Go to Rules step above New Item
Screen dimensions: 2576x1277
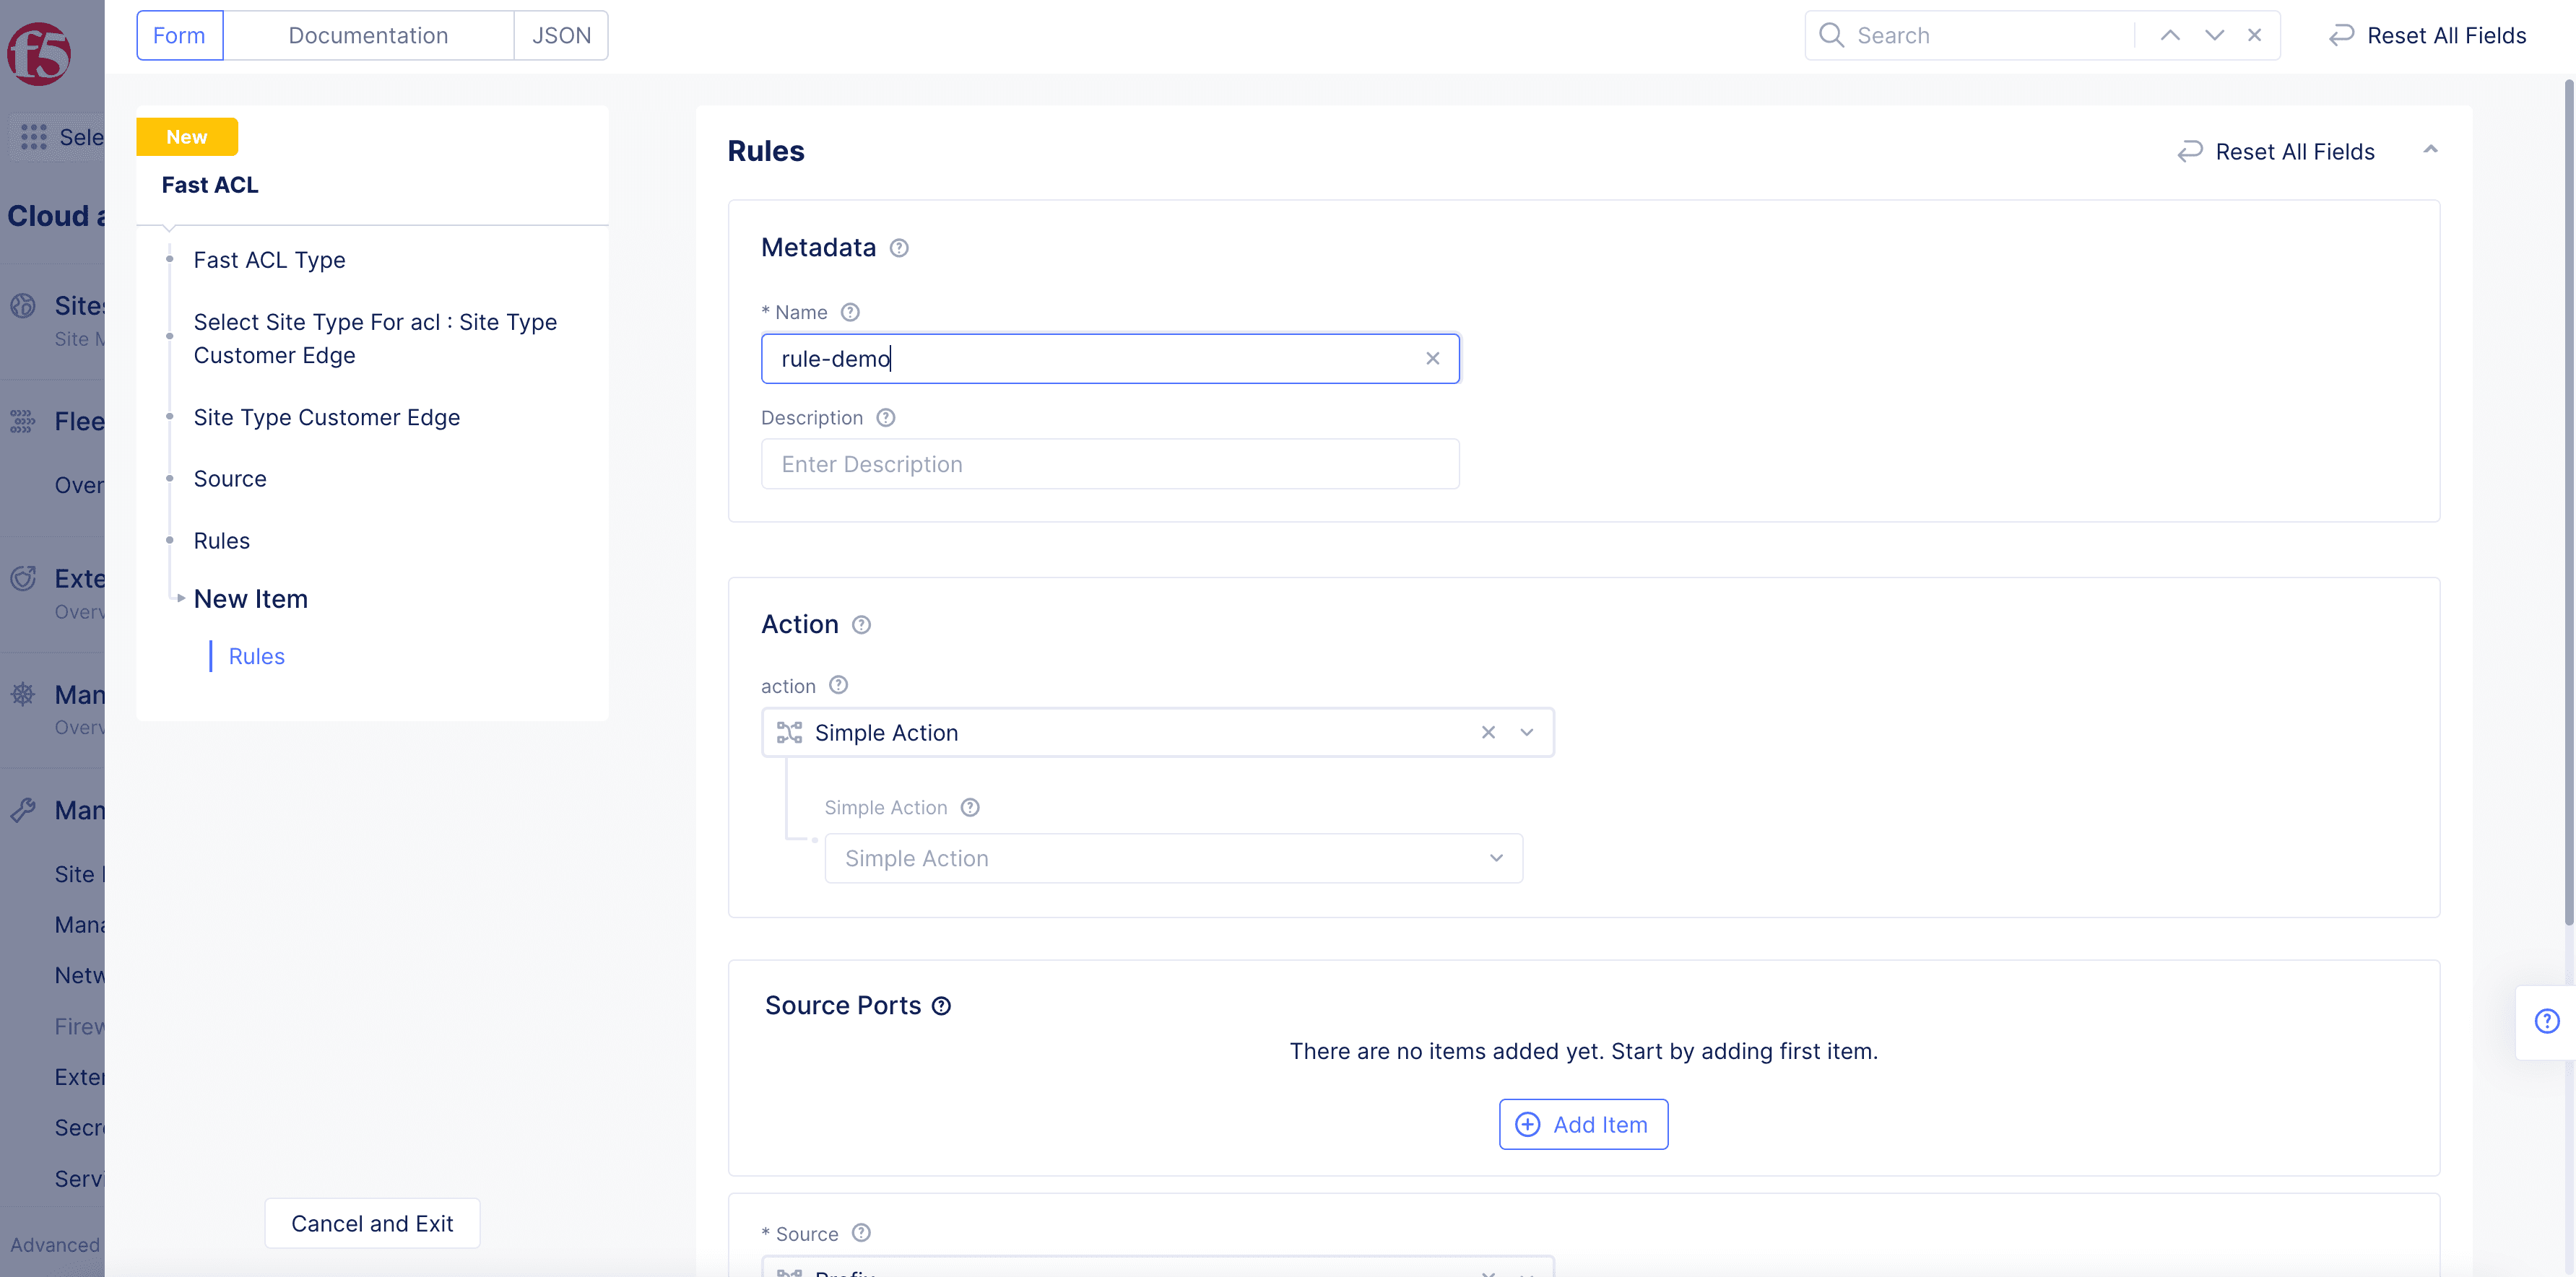tap(221, 541)
